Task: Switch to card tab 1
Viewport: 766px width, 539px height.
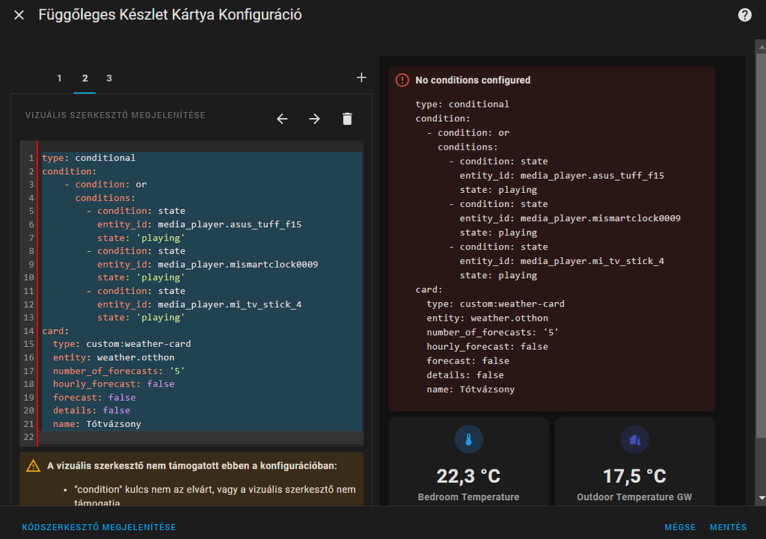Action: [x=59, y=77]
